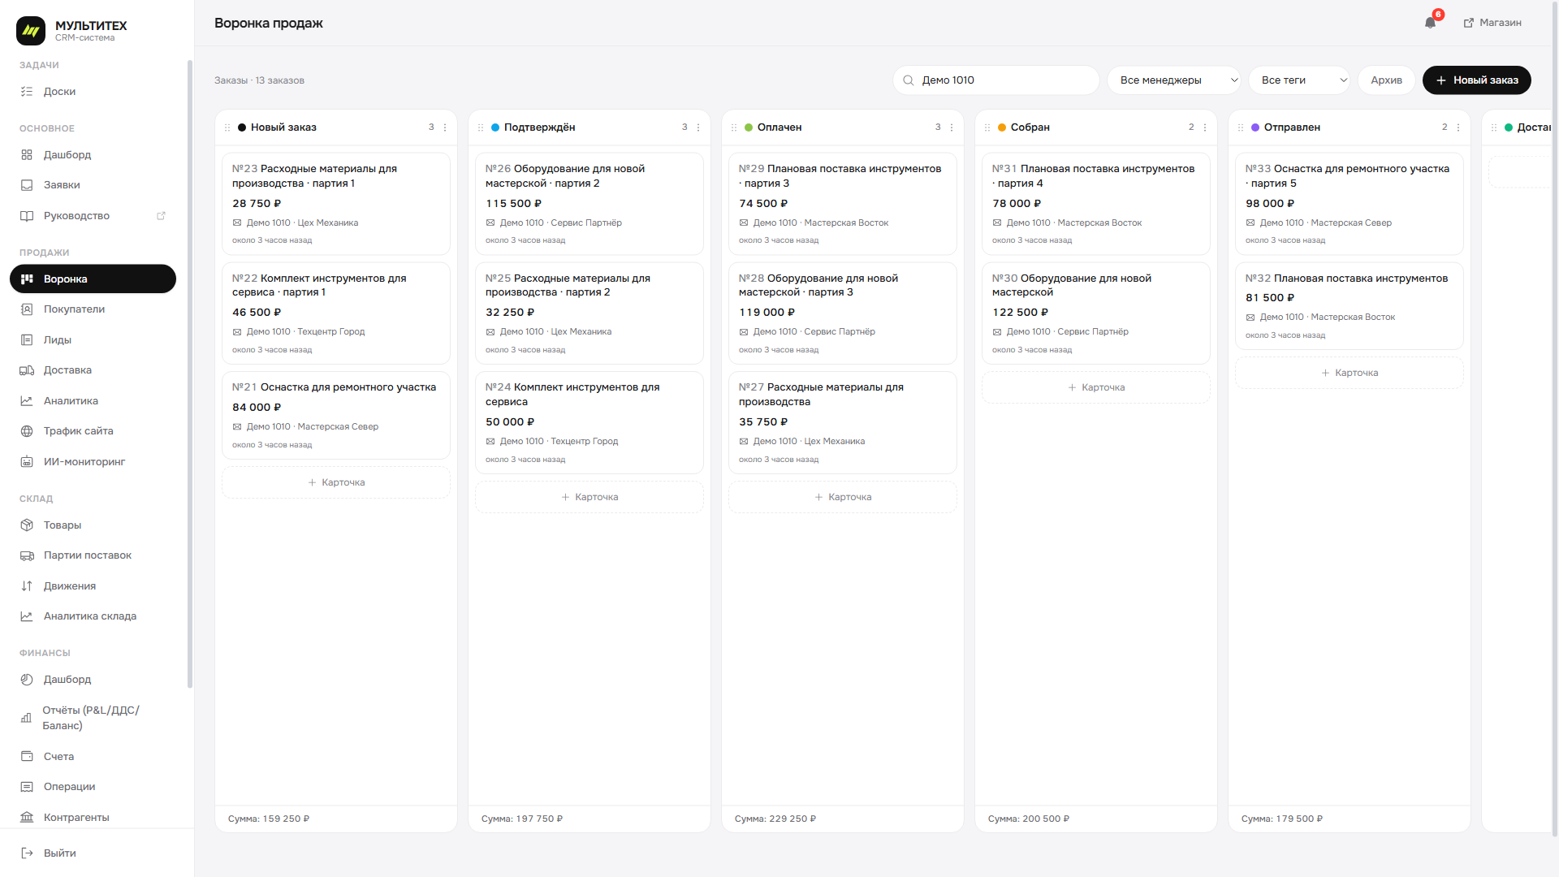Open Отчёты (P&L/ДДС/Баланс)
Image resolution: width=1559 pixels, height=877 pixels.
pos(93,718)
